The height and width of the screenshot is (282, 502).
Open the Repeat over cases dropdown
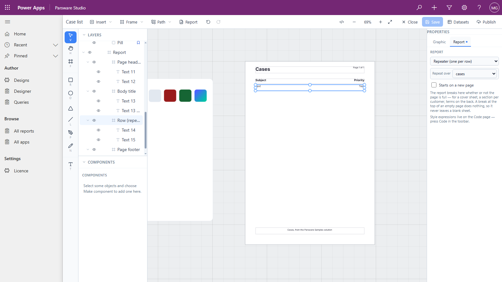(474, 74)
